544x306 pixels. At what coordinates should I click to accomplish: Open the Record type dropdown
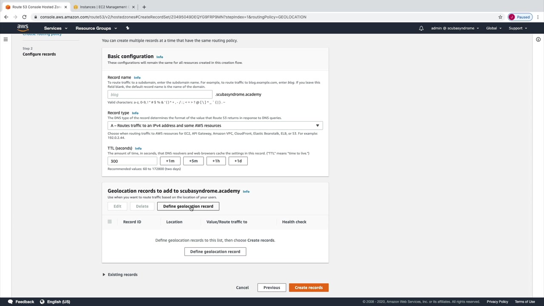215,125
